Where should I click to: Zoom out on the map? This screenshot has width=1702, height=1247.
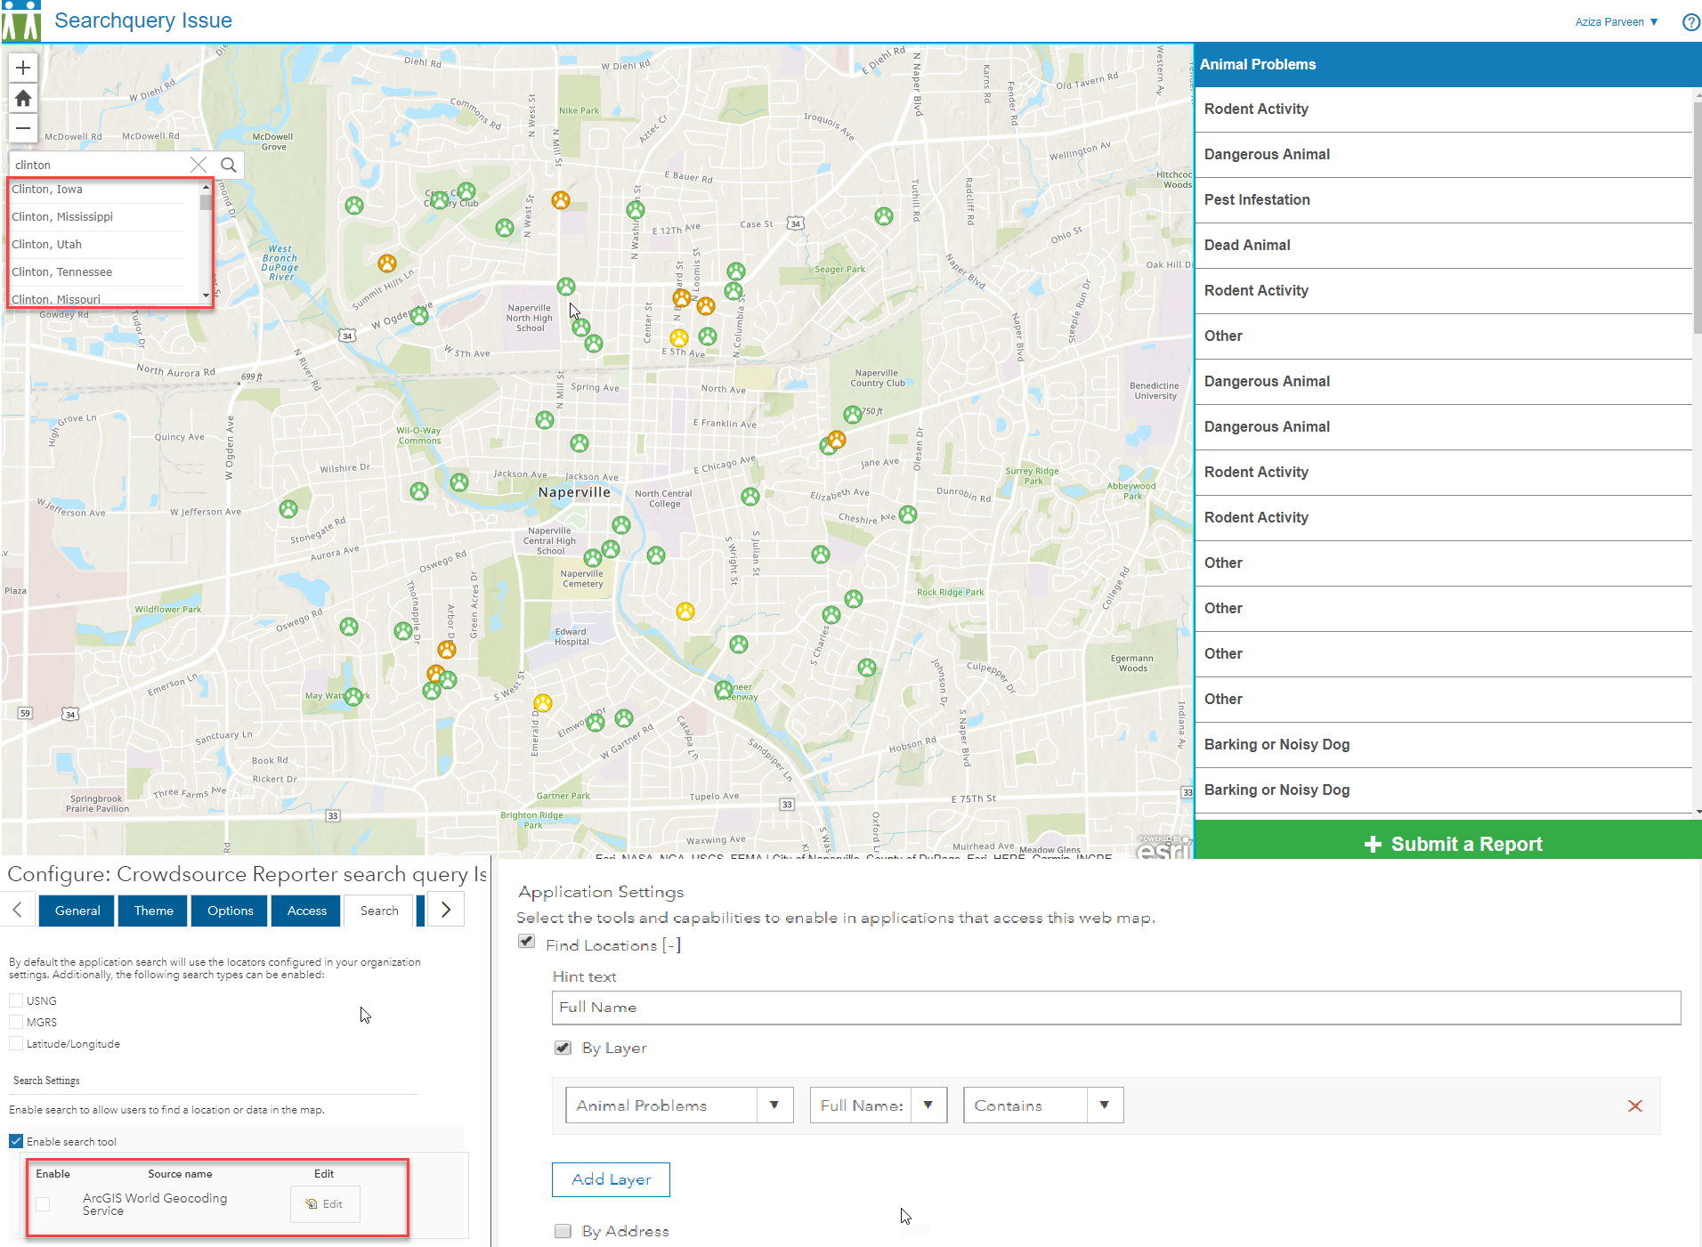(23, 128)
